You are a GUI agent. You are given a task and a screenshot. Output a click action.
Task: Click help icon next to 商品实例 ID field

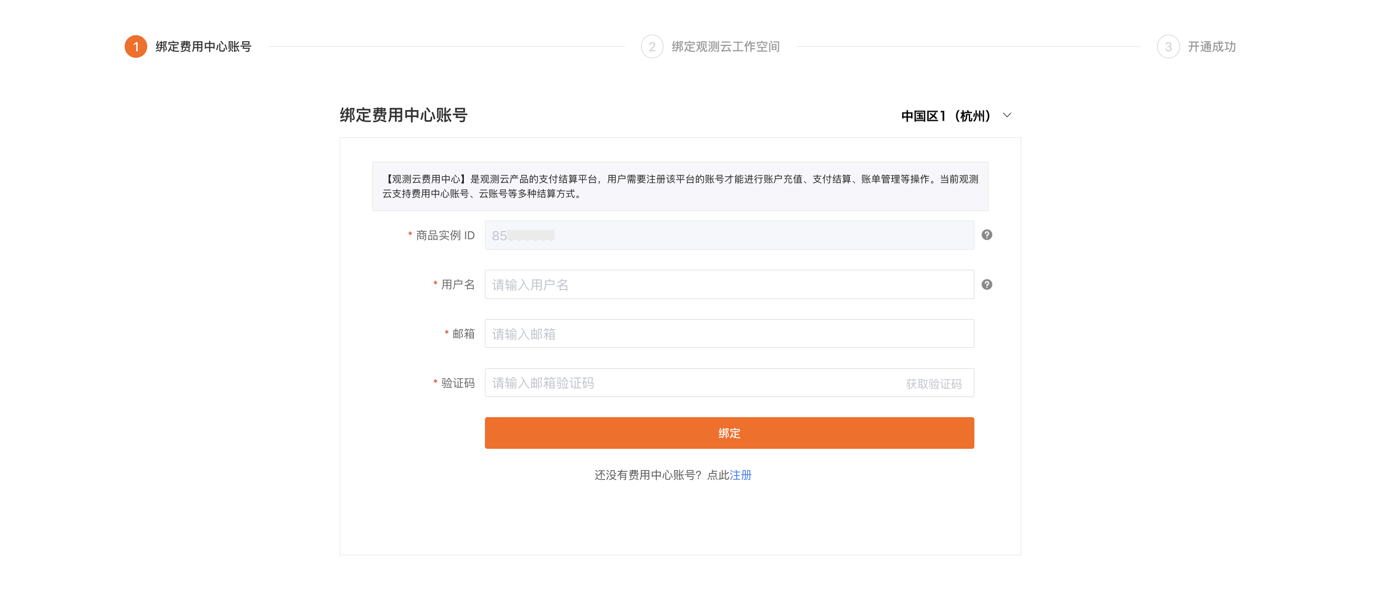(x=986, y=235)
